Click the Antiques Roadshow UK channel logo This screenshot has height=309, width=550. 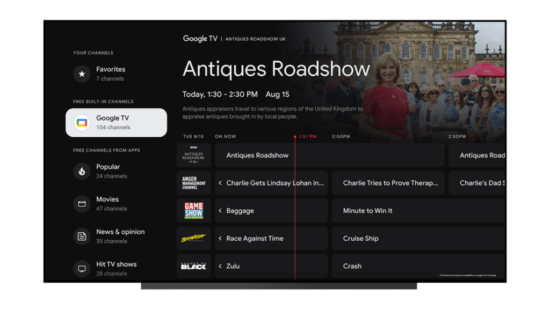click(x=194, y=155)
